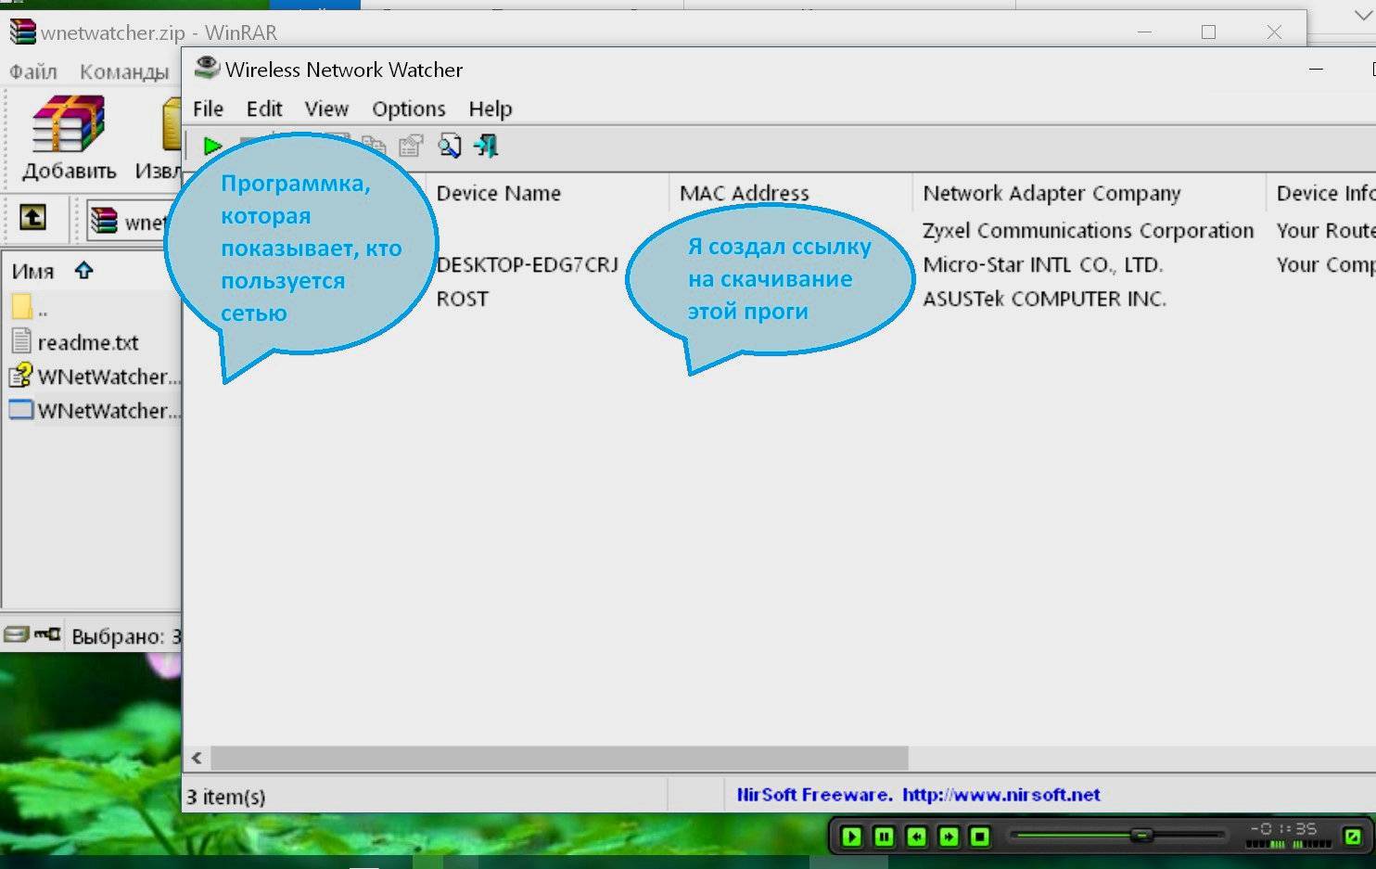Sort by Device Information column header

pos(1321,193)
